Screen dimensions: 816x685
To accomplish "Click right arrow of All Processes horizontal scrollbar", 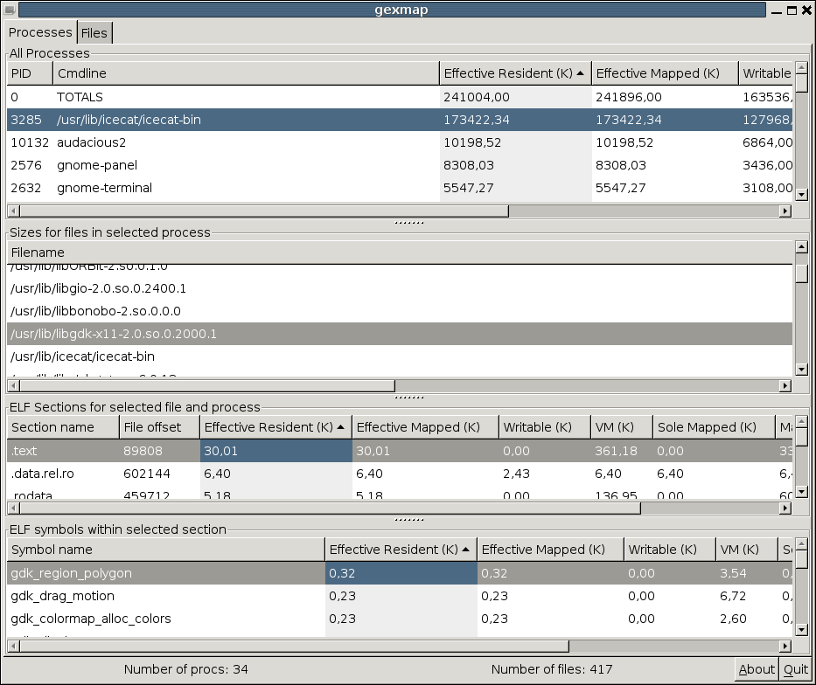I will coord(785,211).
